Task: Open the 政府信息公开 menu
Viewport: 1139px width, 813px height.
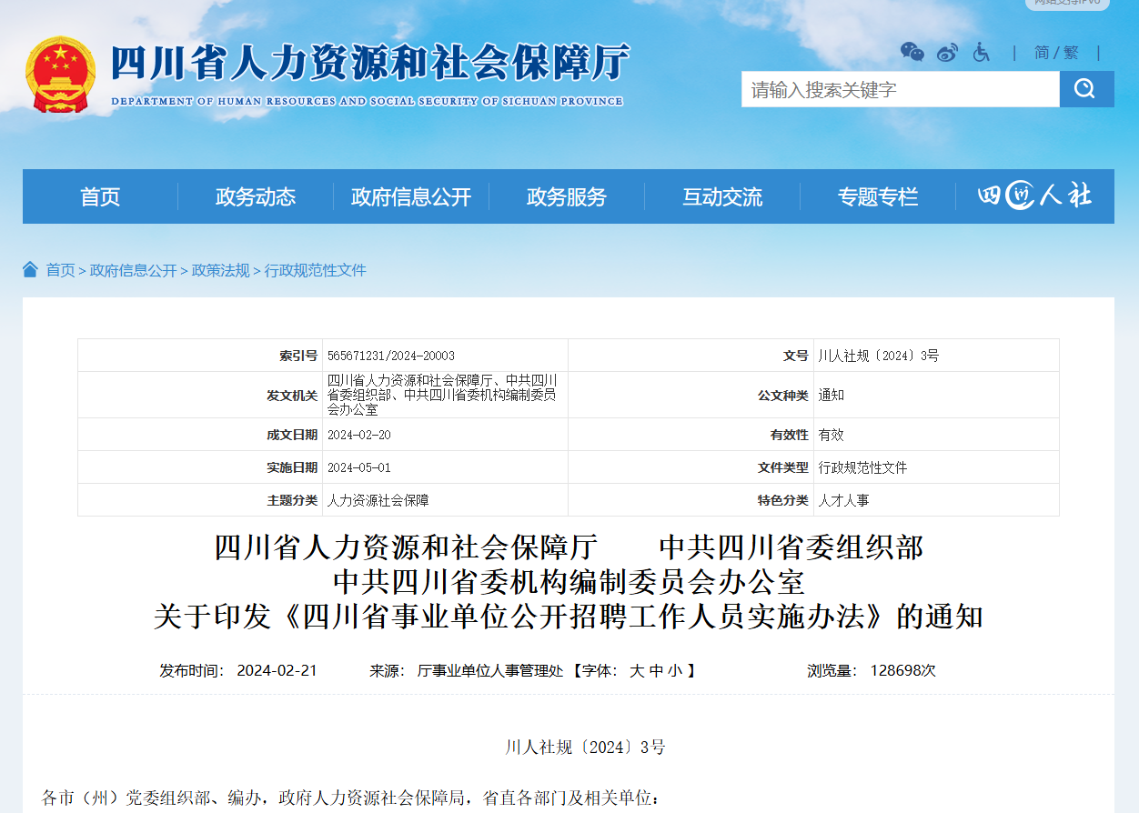Action: click(411, 196)
